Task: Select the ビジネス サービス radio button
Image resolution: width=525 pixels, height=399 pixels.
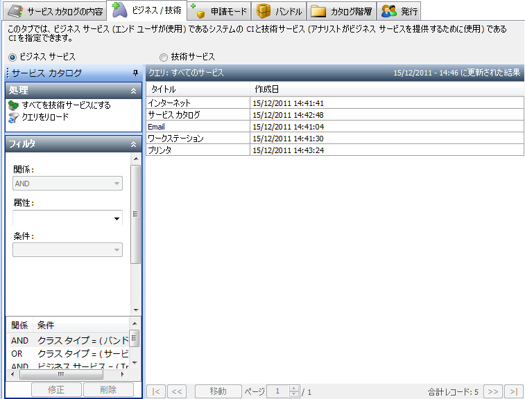Action: click(x=12, y=57)
